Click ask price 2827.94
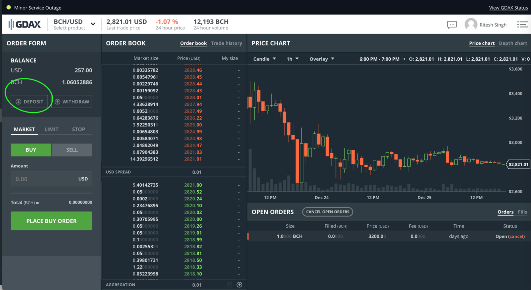531x290 pixels. [193, 104]
